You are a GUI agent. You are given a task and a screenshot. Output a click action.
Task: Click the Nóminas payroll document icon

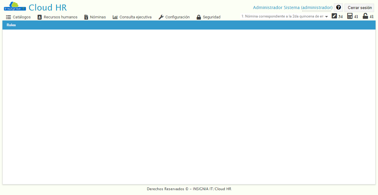coord(85,17)
